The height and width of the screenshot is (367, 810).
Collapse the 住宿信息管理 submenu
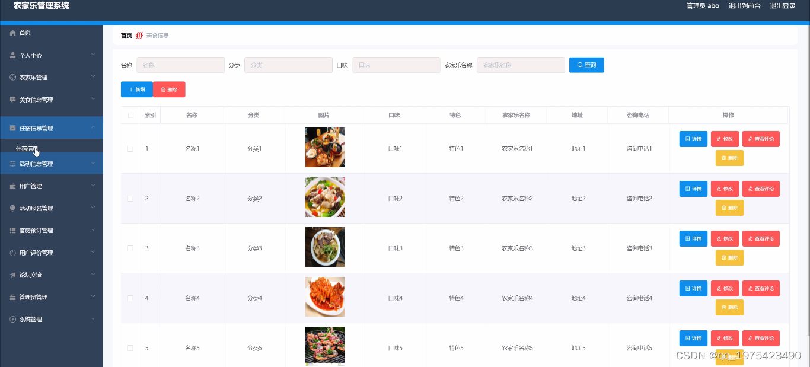point(52,127)
